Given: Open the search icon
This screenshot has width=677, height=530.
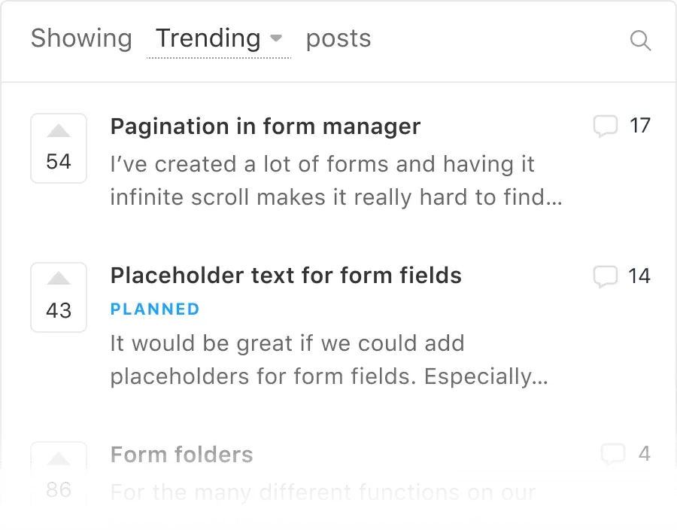Looking at the screenshot, I should pyautogui.click(x=640, y=41).
